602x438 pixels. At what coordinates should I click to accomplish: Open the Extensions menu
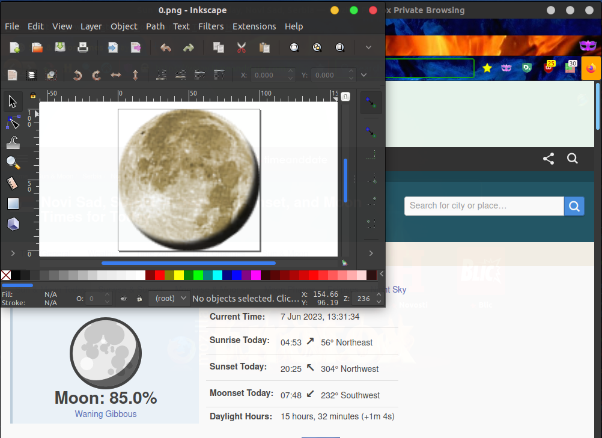(x=254, y=26)
